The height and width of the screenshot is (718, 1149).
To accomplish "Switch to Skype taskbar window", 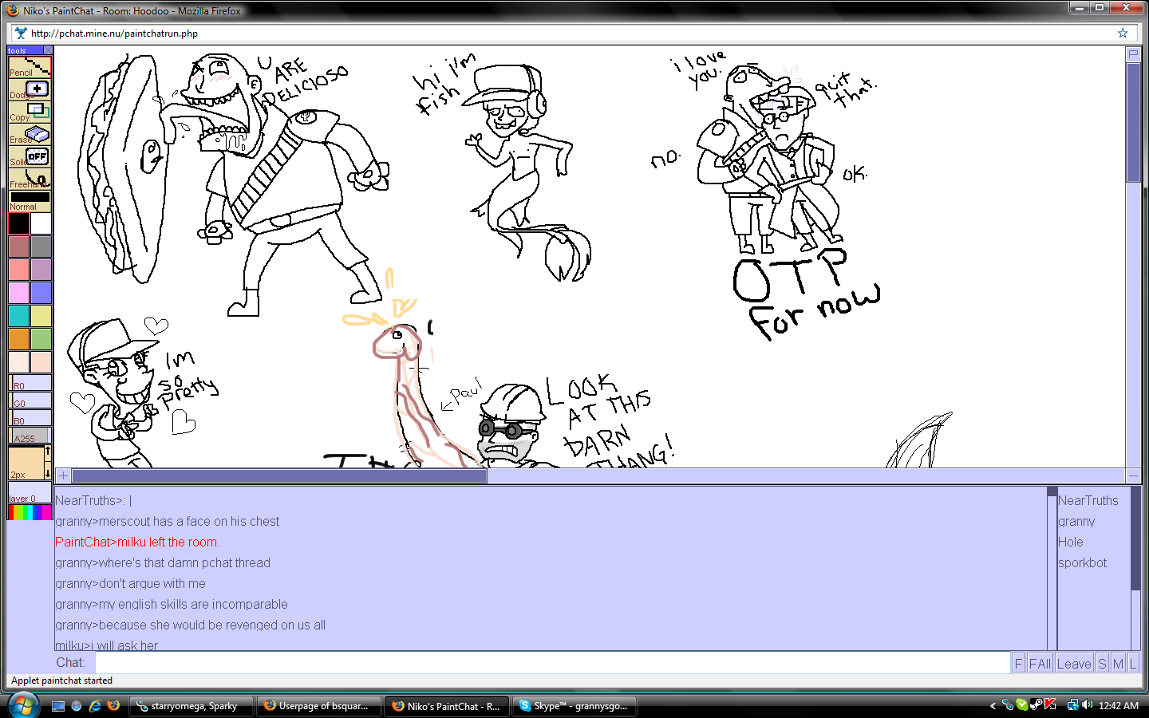I will (x=574, y=706).
